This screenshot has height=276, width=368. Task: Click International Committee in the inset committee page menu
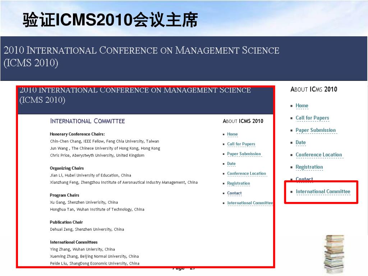point(250,203)
